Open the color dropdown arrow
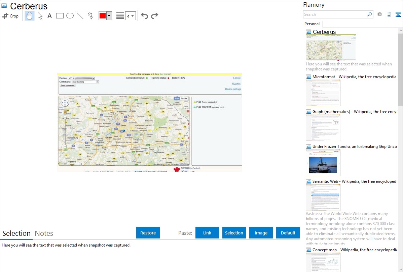The width and height of the screenshot is (403, 272). (x=109, y=16)
